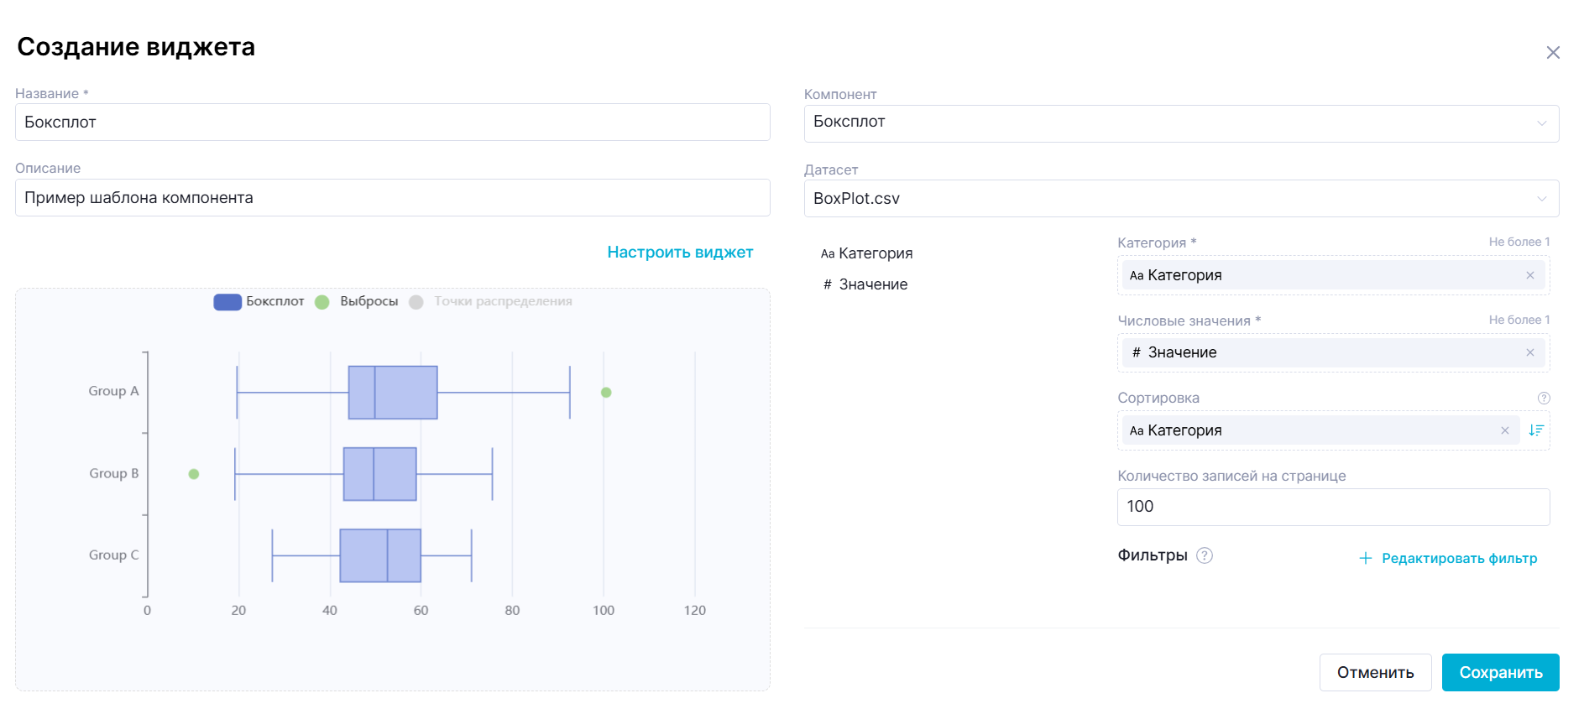This screenshot has width=1584, height=714.
Task: Remove Категория from the Категория field
Action: pos(1529,275)
